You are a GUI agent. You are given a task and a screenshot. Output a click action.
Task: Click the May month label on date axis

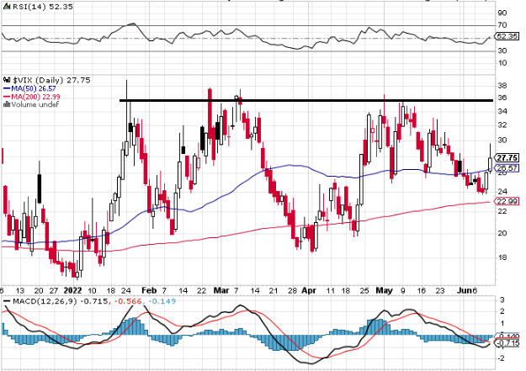tap(384, 290)
